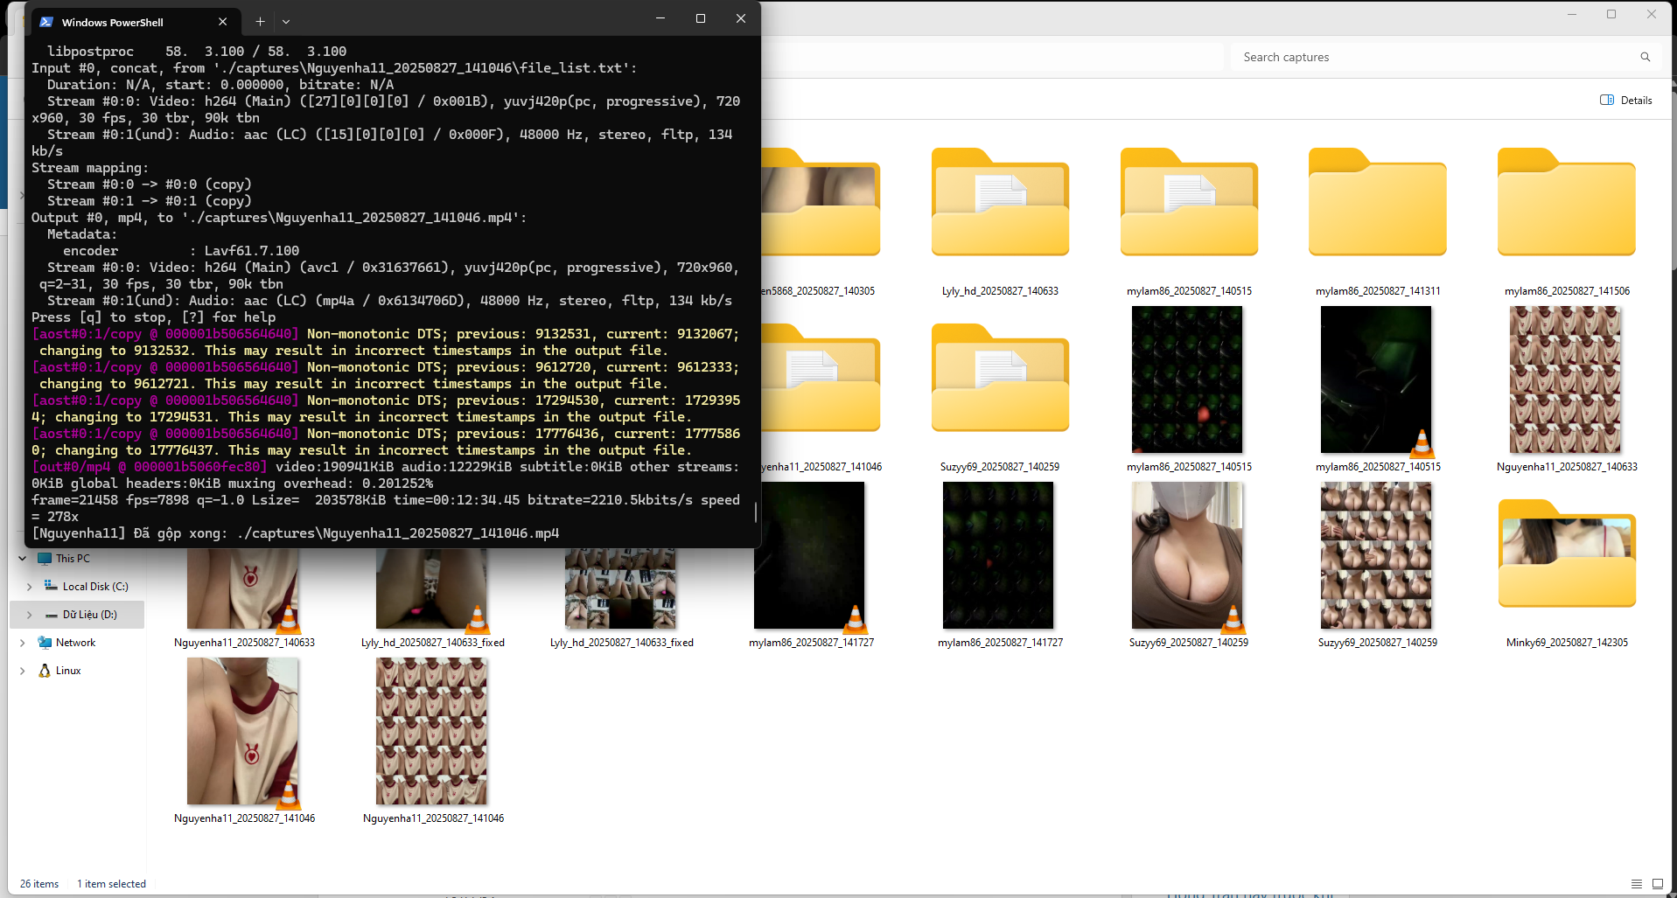Select Dữ Liệu (D:) in navigation pane
This screenshot has width=1677, height=898.
(89, 615)
